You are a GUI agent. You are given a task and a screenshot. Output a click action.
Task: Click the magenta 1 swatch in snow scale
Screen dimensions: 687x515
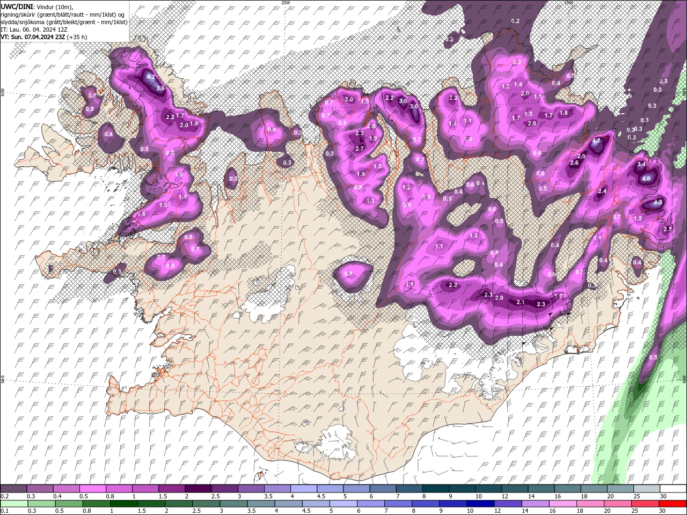(x=145, y=489)
